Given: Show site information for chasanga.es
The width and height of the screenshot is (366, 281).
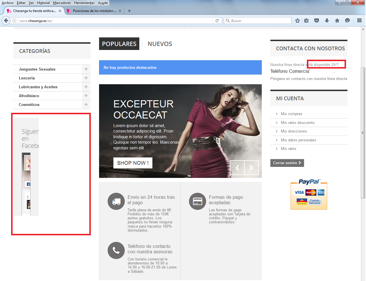Looking at the screenshot, I should 14,21.
